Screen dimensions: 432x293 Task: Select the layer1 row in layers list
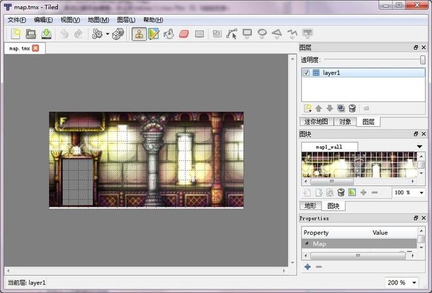363,72
